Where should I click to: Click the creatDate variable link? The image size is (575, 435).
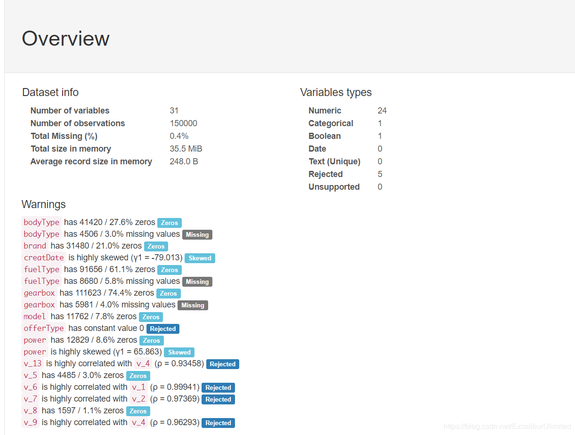click(44, 258)
